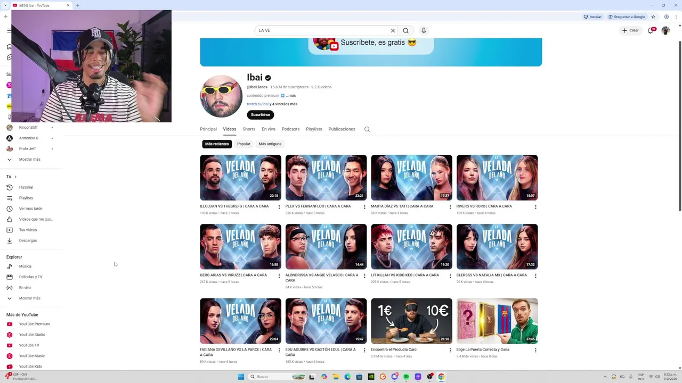Open options for MARTA DÍAZ VS TATI video

coord(450,207)
